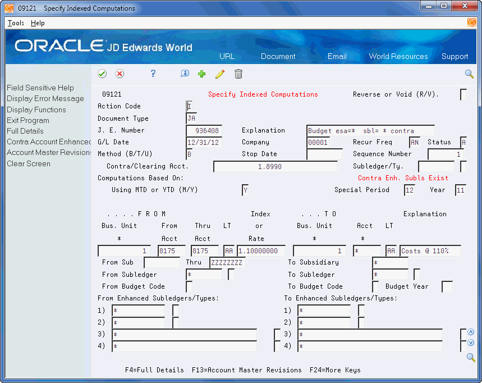Open the Tools menu
This screenshot has height=383, width=482.
pos(16,23)
